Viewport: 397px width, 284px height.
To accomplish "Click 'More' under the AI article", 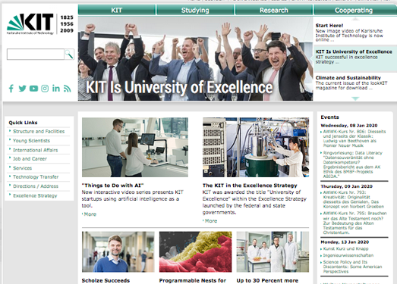I will 90,214.
